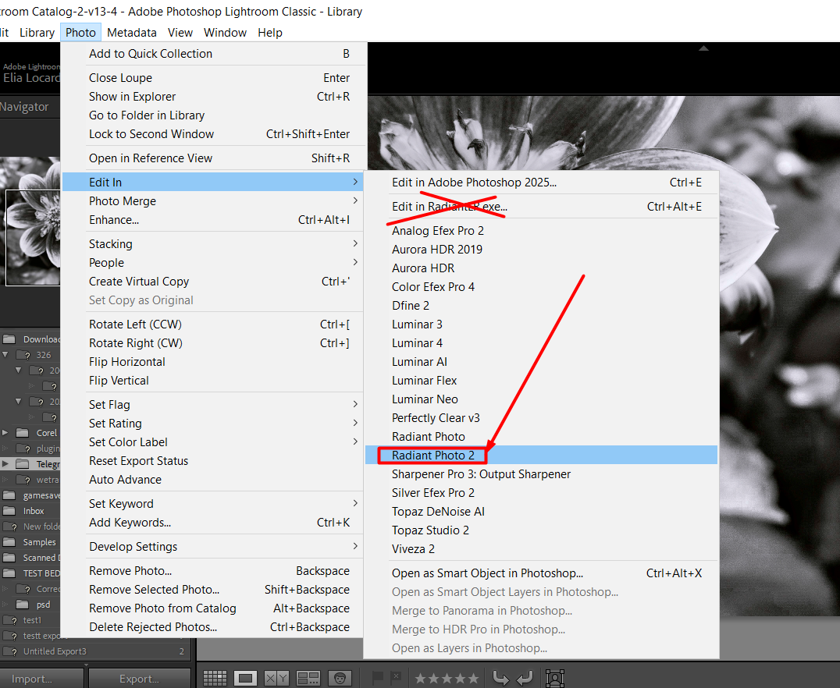Select Rotate Left (CCW)
840x688 pixels.
[x=212, y=324]
